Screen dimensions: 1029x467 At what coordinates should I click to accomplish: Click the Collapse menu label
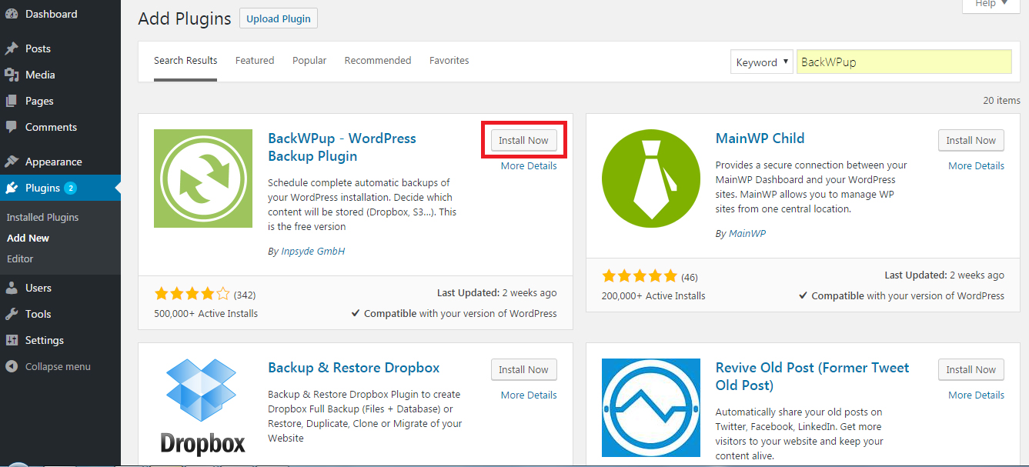(x=58, y=367)
